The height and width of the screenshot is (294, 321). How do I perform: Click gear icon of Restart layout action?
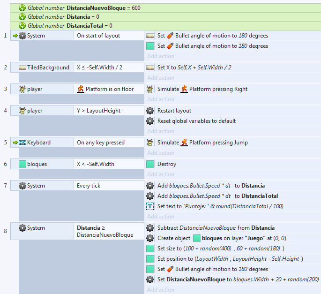click(150, 111)
